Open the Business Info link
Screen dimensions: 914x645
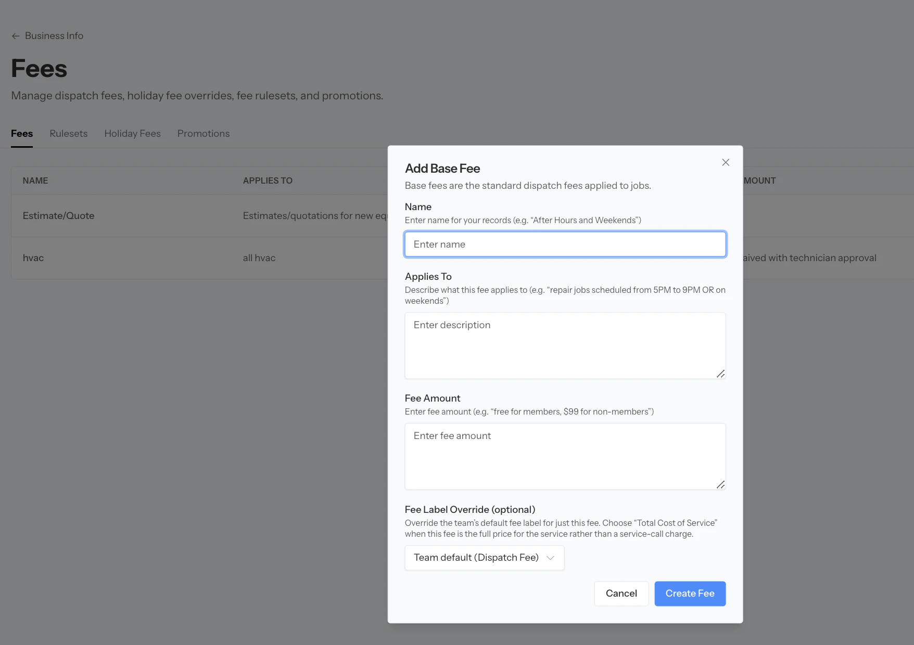[x=54, y=36]
